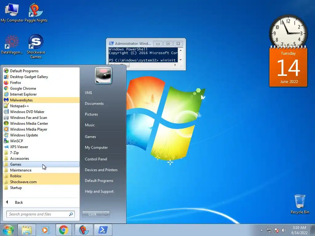Image resolution: width=315 pixels, height=236 pixels.
Task: Open Internet Explorer
Action: (x=41, y=94)
